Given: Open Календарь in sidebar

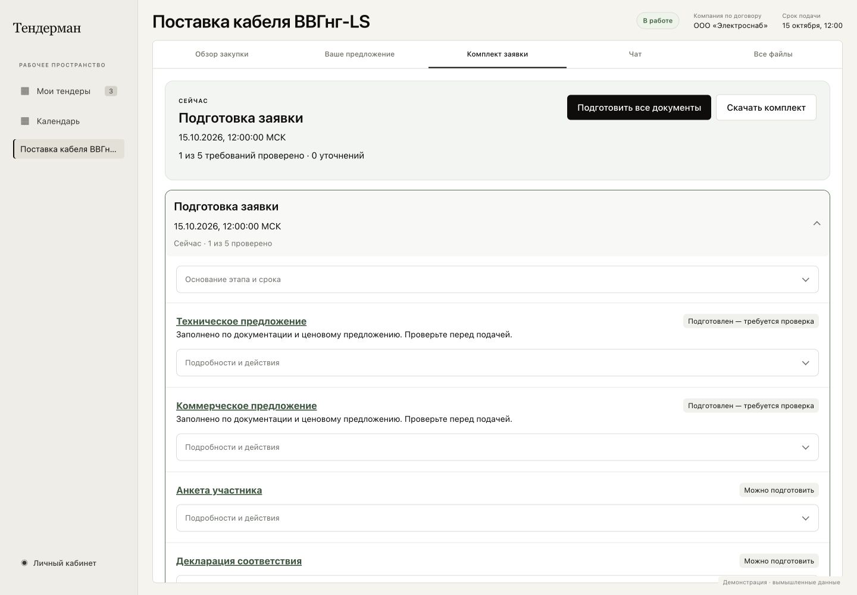Looking at the screenshot, I should tap(68, 121).
